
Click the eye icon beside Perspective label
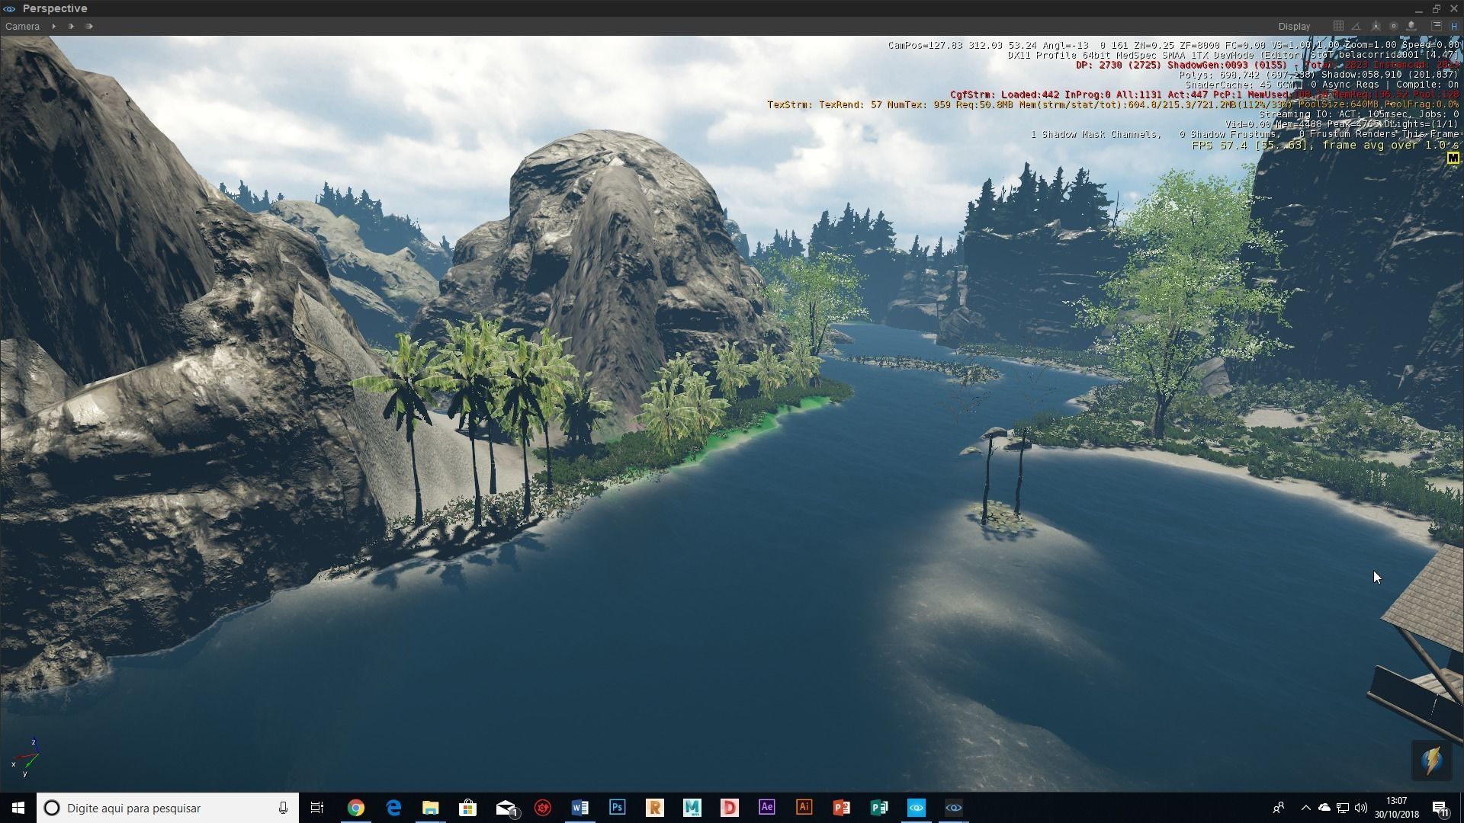(10, 8)
